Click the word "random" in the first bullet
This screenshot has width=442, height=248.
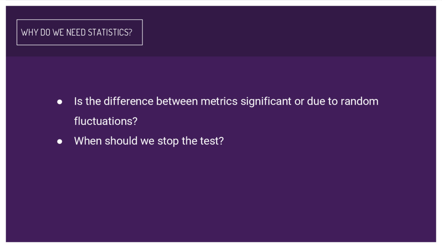tap(359, 102)
